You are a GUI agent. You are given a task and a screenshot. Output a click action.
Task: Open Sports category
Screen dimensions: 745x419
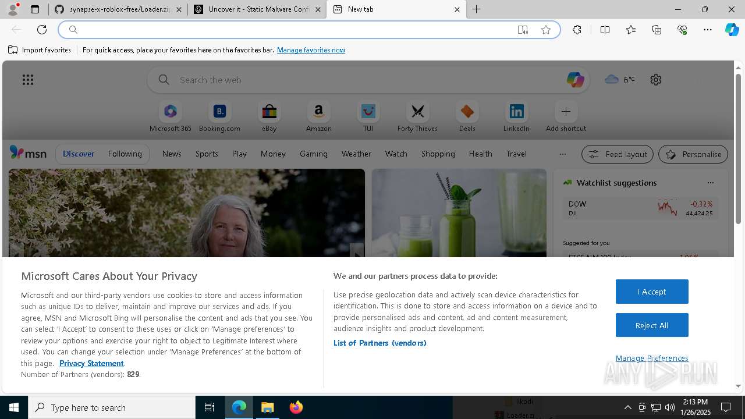coord(207,154)
